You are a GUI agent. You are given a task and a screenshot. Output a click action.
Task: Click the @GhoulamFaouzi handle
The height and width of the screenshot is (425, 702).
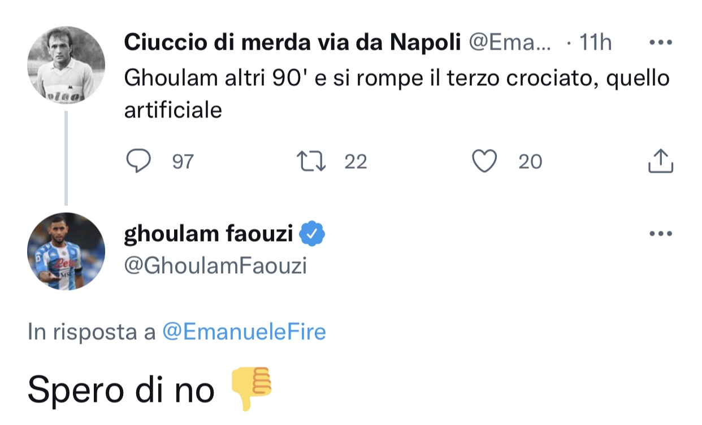[x=215, y=265]
